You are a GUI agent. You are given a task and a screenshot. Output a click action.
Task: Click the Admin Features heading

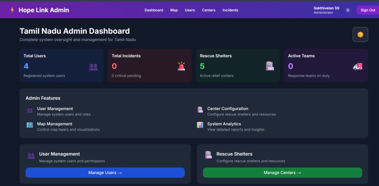tap(43, 98)
